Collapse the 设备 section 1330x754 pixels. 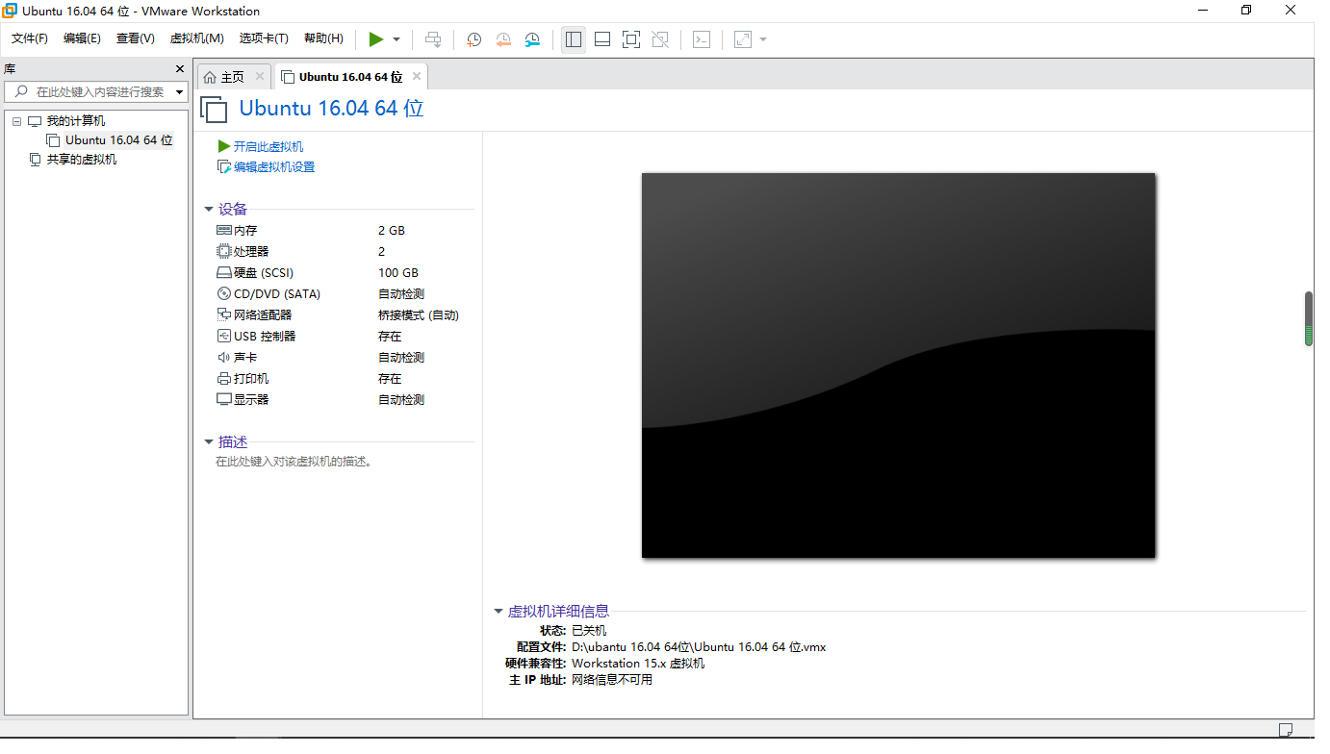click(x=208, y=210)
